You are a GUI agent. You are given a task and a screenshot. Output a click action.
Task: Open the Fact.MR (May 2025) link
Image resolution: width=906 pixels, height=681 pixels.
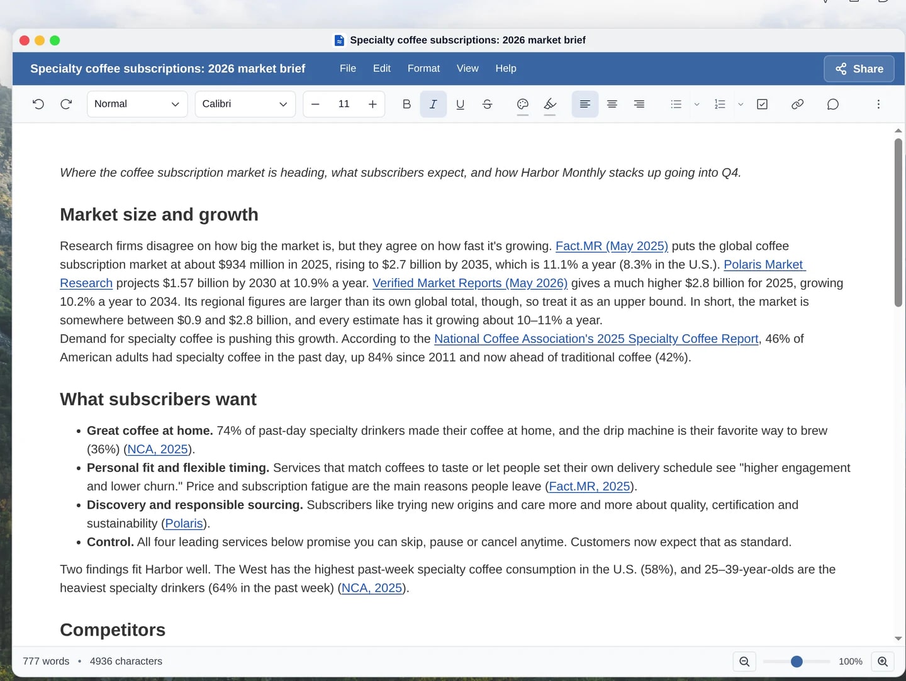[x=612, y=246]
